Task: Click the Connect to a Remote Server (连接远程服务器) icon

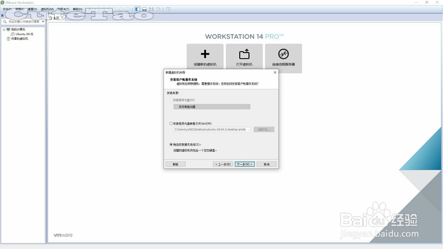Action: tap(284, 54)
